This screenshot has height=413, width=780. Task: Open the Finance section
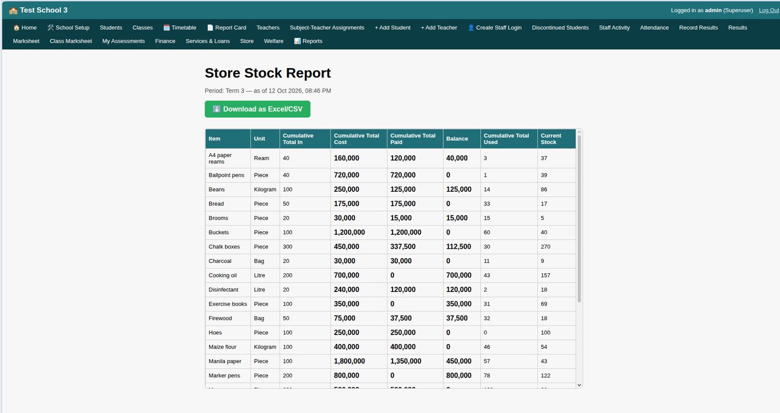pos(165,41)
